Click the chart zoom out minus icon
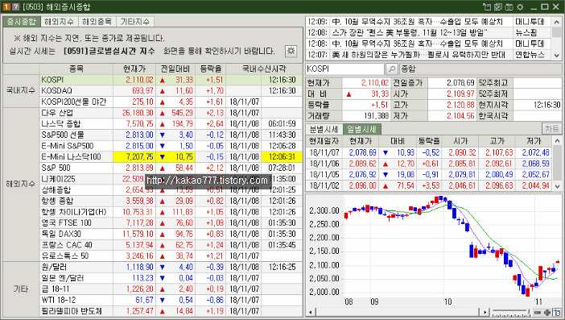 coord(538,313)
